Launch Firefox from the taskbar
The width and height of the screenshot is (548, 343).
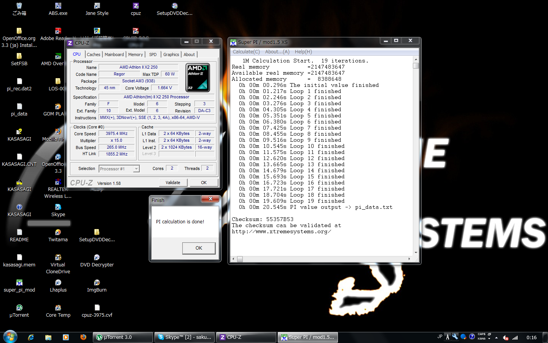[x=83, y=337]
